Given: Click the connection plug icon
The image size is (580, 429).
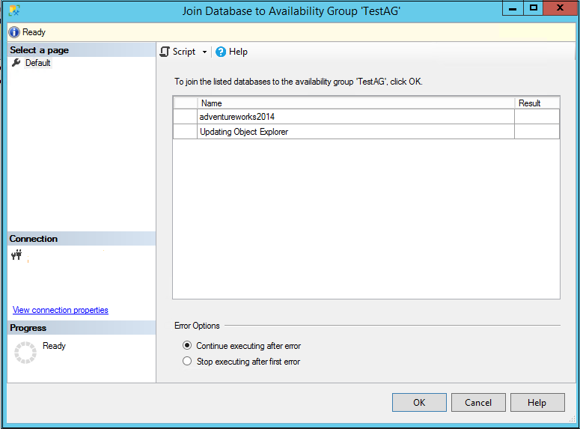Looking at the screenshot, I should [17, 256].
